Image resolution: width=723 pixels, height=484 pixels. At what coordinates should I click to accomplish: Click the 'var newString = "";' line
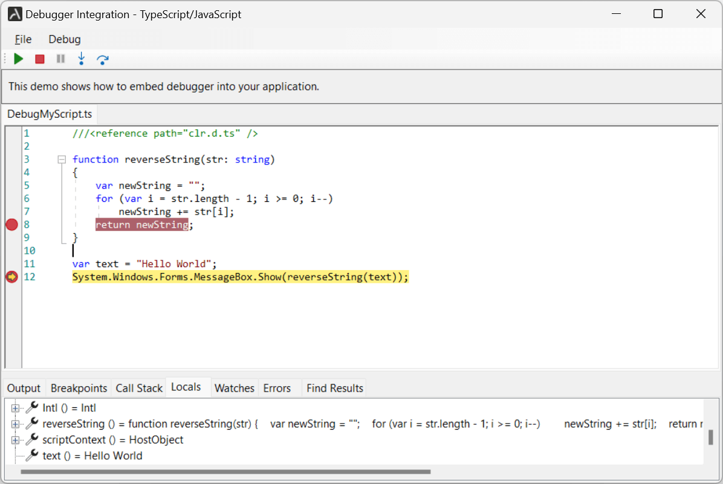click(x=151, y=186)
